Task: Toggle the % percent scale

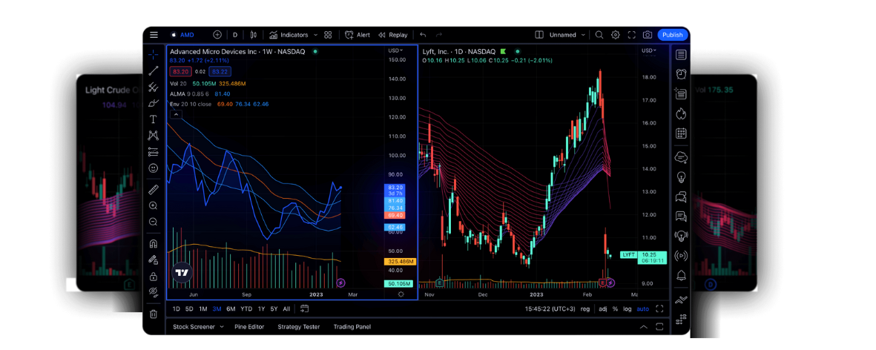Action: [615, 308]
